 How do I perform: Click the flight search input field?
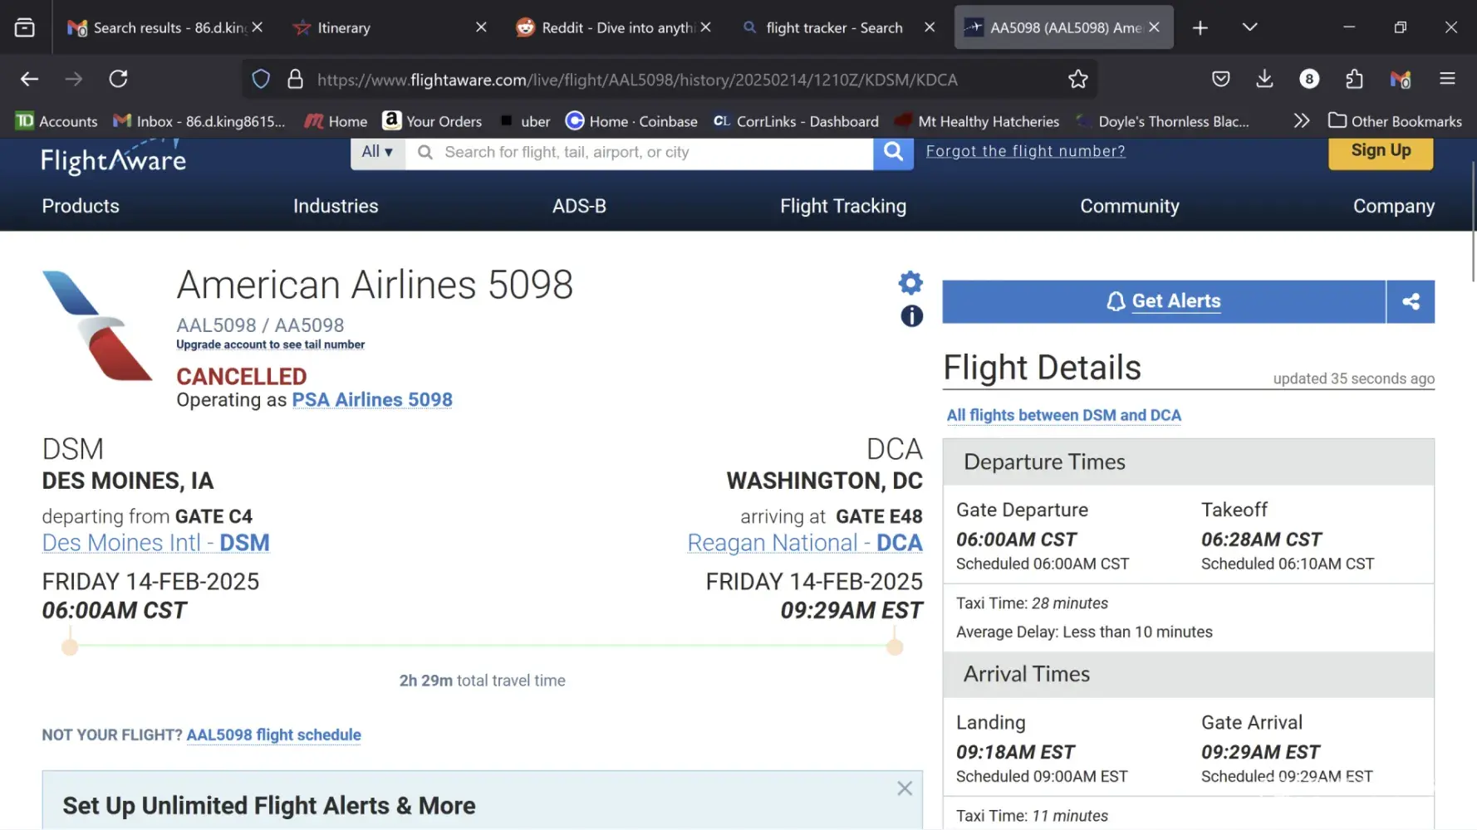[640, 152]
